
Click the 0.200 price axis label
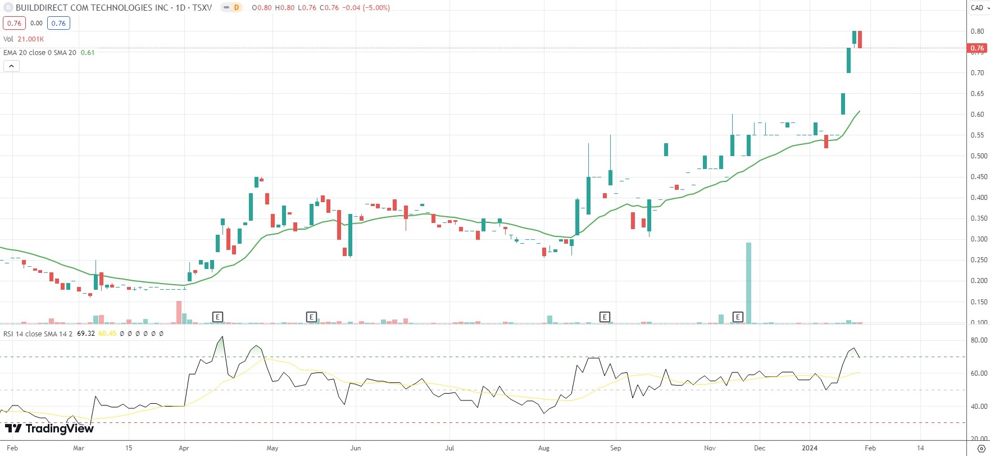[979, 281]
